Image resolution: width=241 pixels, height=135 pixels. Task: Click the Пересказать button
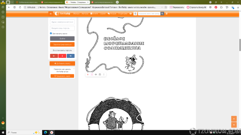[x=177, y=7]
